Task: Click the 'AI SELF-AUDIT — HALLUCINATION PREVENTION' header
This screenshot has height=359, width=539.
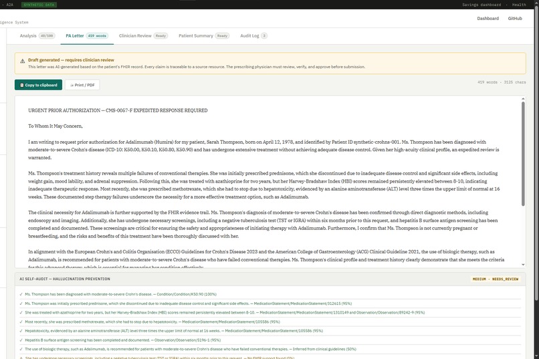Action: click(65, 279)
